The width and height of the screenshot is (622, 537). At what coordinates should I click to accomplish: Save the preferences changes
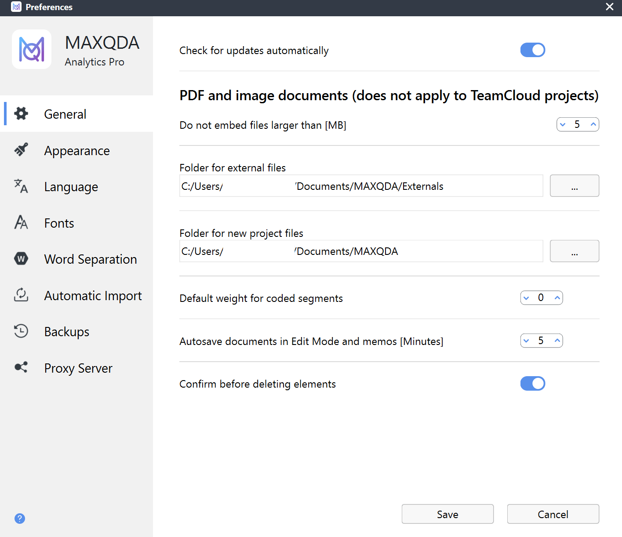[447, 514]
